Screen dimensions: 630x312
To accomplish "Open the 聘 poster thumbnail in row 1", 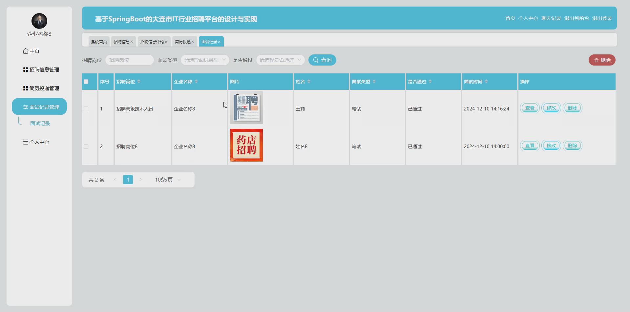I will click(246, 107).
